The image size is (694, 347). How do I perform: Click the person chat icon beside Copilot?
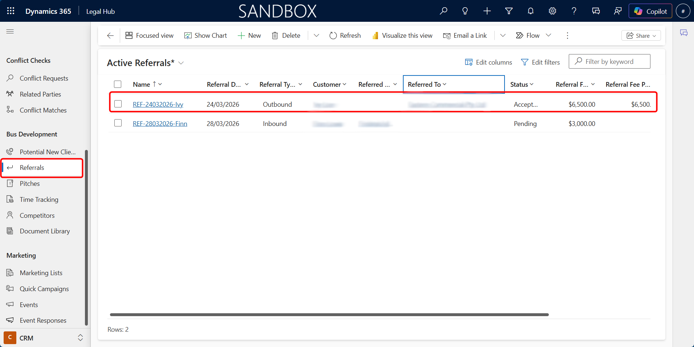tap(618, 11)
